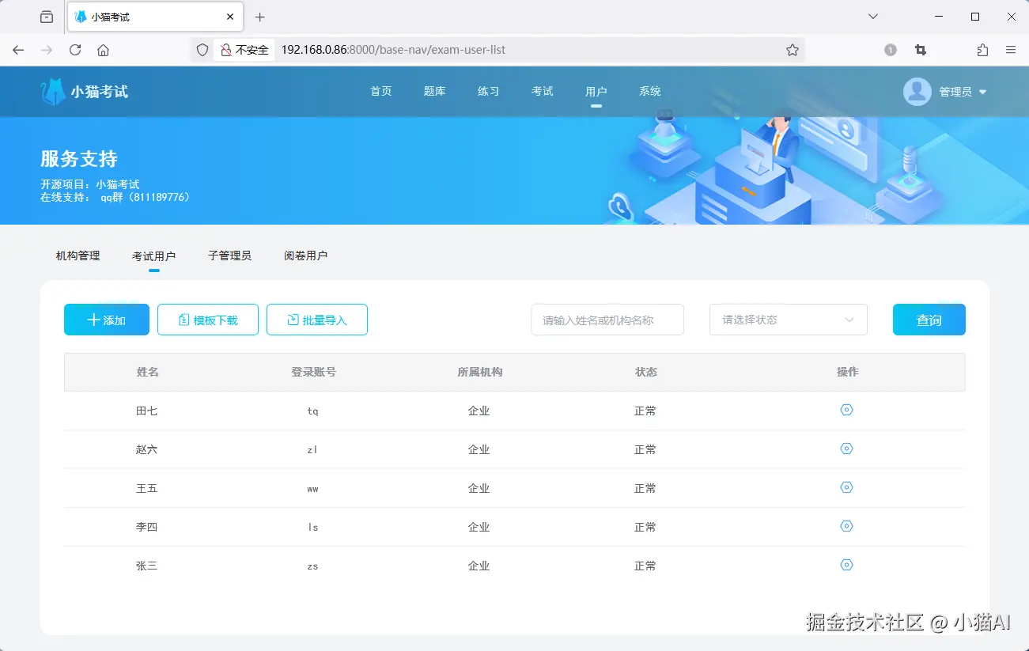Open settings icon in 田七's operation column
This screenshot has height=651, width=1029.
[846, 410]
